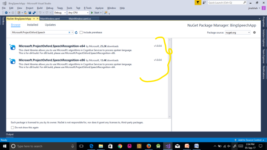Select Microsoft.ProjectOxford.SpeechRecognition-x64 package icon
Image resolution: width=267 pixels, height=150 pixels.
pos(13,47)
